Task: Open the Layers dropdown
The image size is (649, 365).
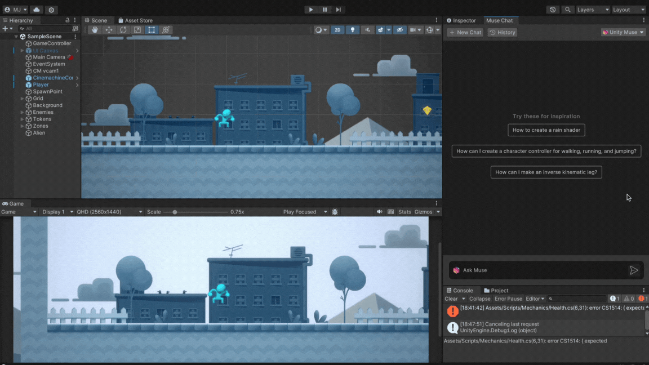Action: [593, 10]
